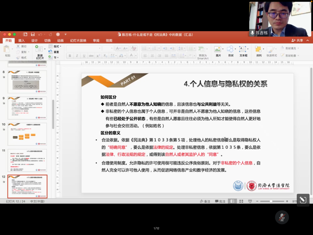Select slide 10 thumbnail
The height and width of the screenshot is (235, 313).
(27, 134)
